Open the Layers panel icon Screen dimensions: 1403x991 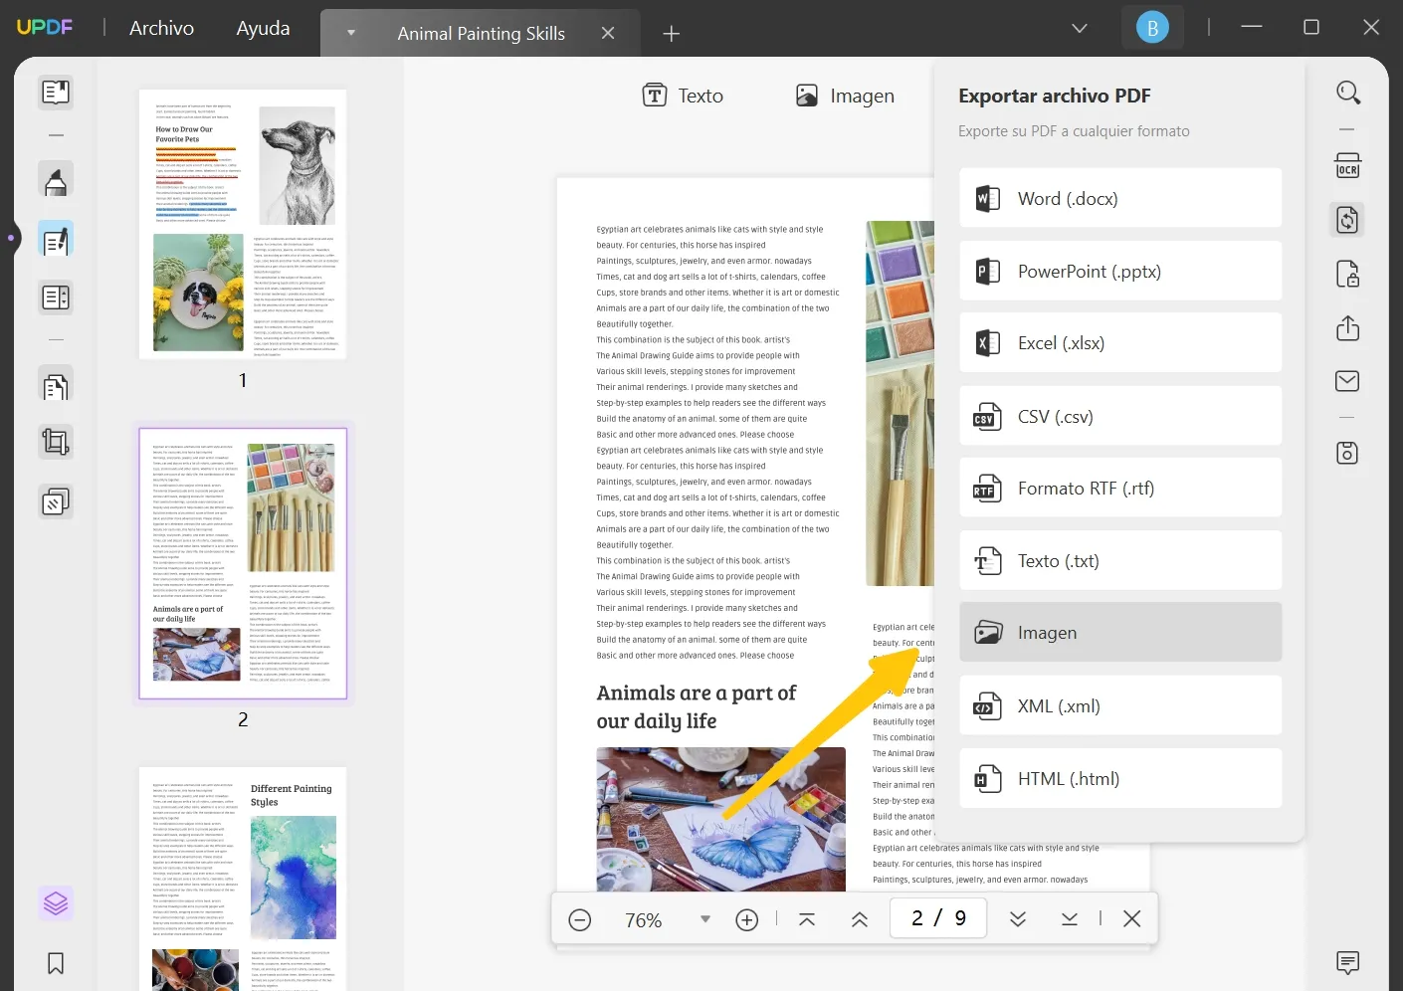tap(56, 903)
